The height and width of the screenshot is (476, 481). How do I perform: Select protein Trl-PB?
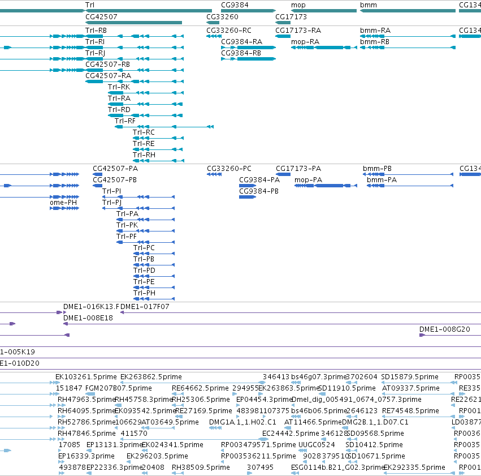144,259
